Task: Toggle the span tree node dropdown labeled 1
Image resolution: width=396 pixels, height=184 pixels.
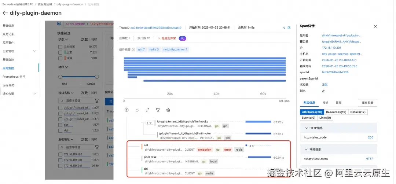Action: click(x=150, y=123)
